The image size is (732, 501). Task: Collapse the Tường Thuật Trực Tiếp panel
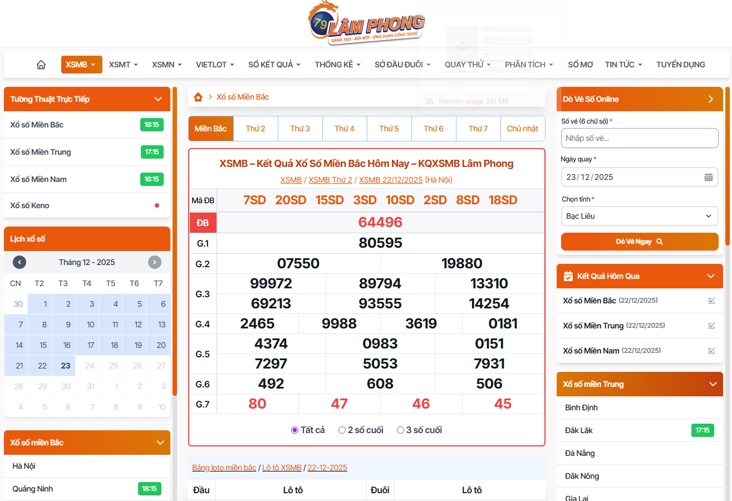158,99
